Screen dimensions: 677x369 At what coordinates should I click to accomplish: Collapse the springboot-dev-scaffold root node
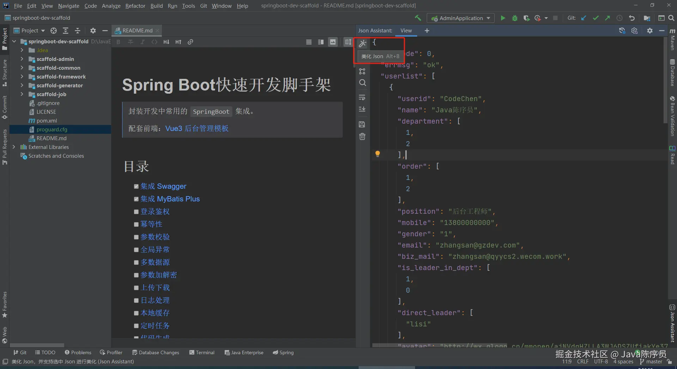tap(14, 41)
